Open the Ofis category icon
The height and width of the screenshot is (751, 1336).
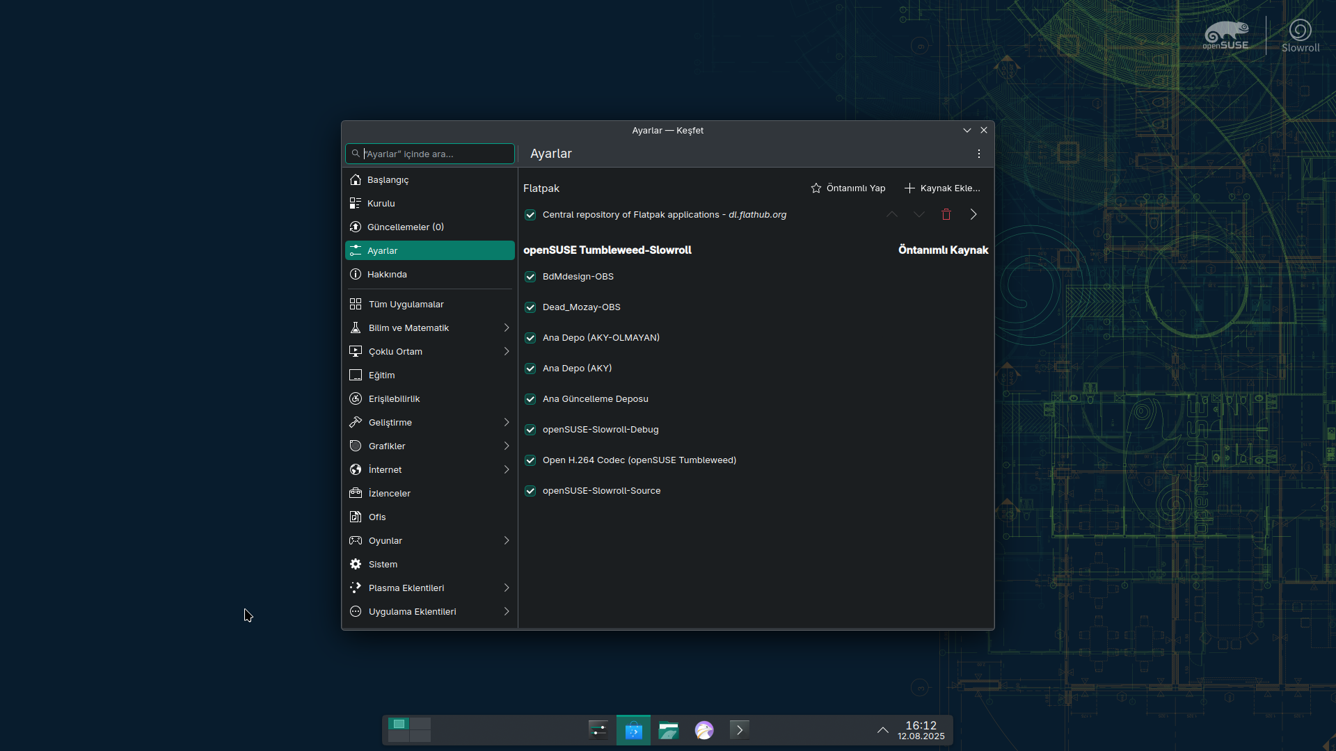pyautogui.click(x=356, y=517)
